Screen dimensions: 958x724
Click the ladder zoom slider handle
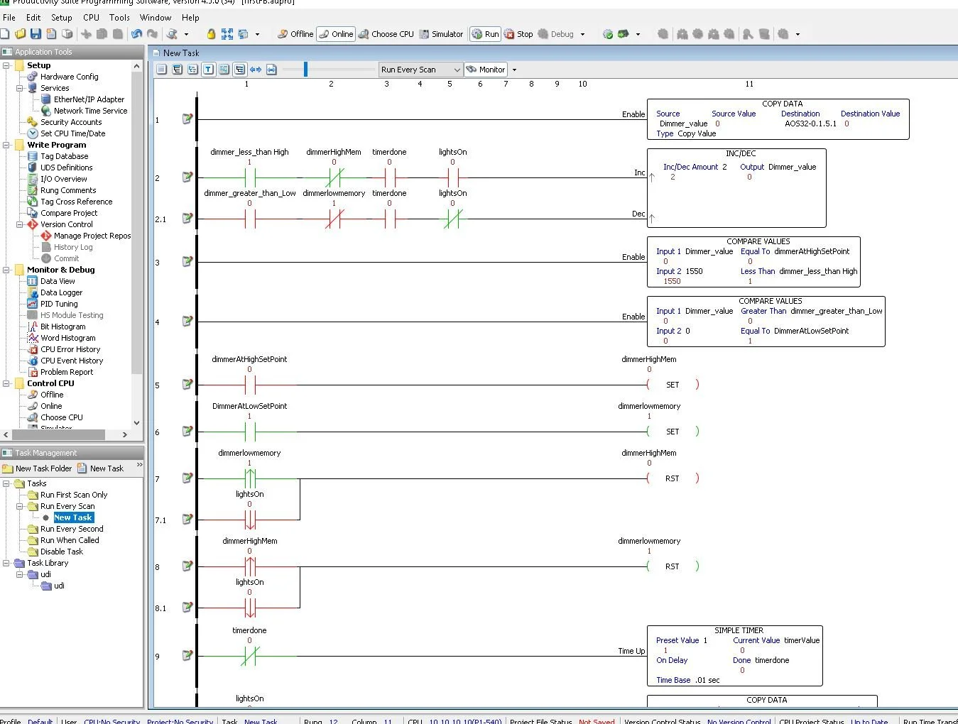coord(305,69)
